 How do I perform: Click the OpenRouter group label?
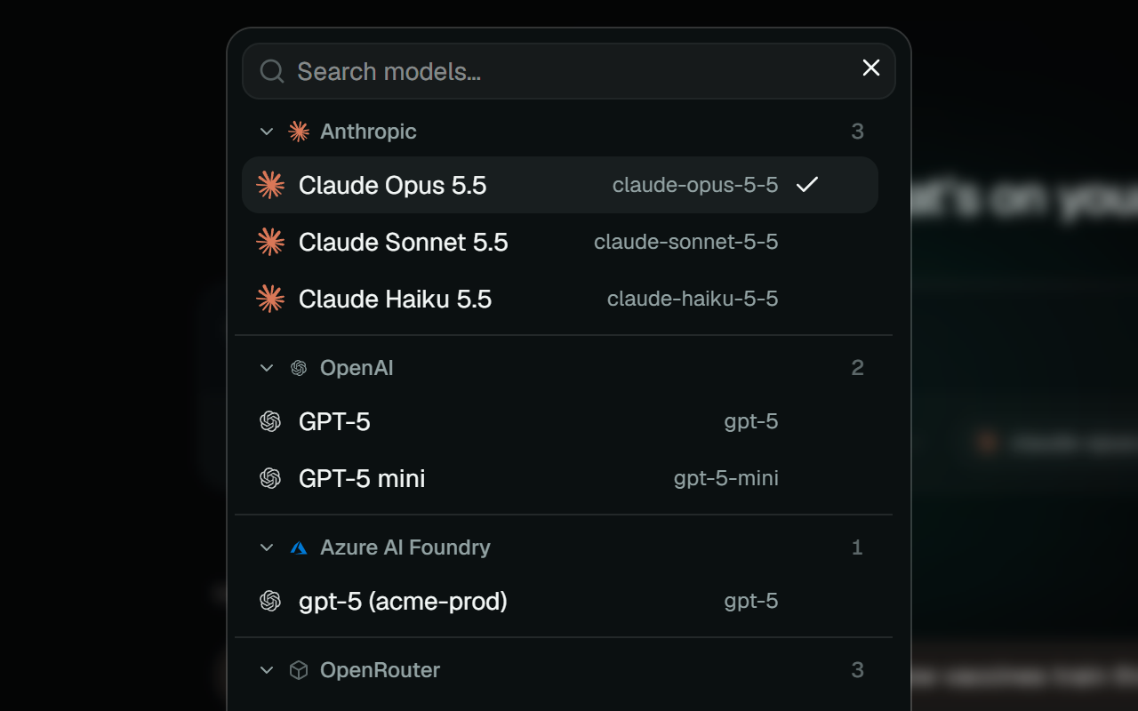[381, 670]
